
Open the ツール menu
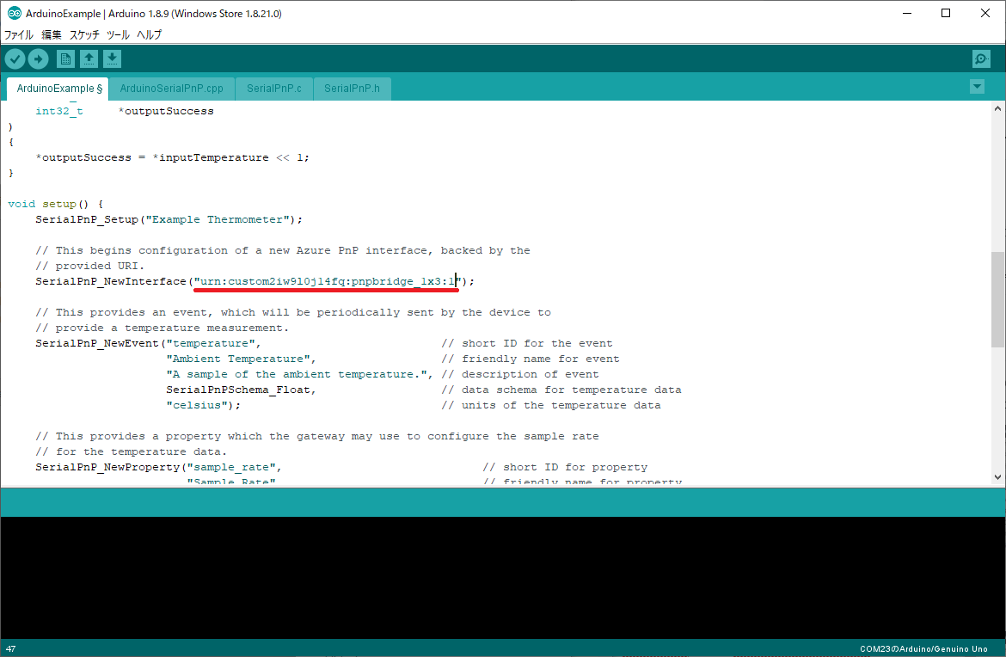click(118, 34)
